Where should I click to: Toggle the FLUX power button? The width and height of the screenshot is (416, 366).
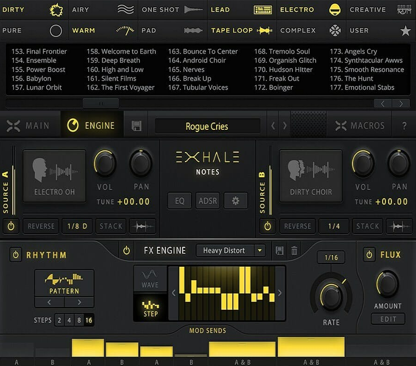tap(369, 255)
